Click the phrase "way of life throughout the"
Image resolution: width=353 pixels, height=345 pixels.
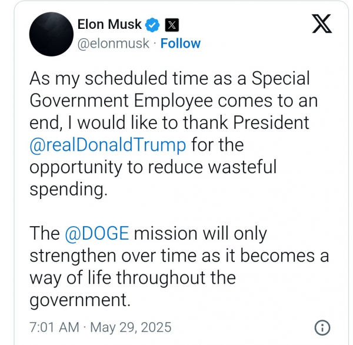[132, 278]
